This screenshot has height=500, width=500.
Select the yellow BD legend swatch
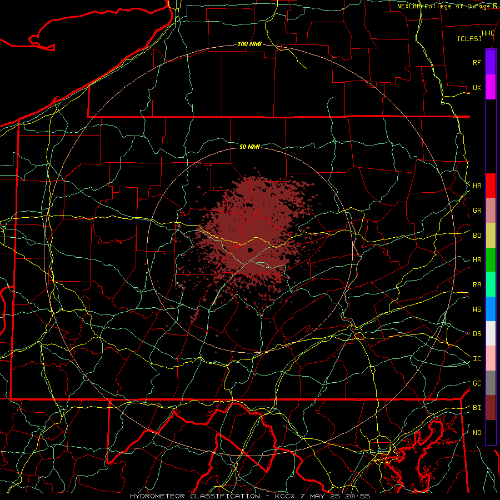491,236
